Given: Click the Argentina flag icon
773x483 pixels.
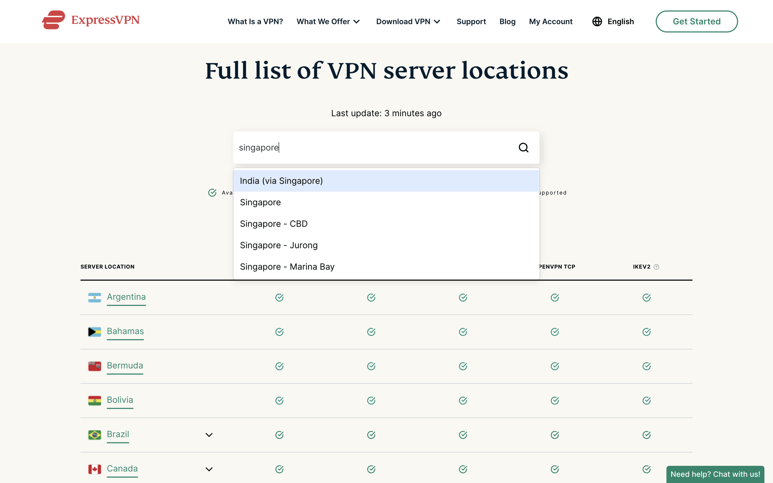Looking at the screenshot, I should click(x=95, y=297).
